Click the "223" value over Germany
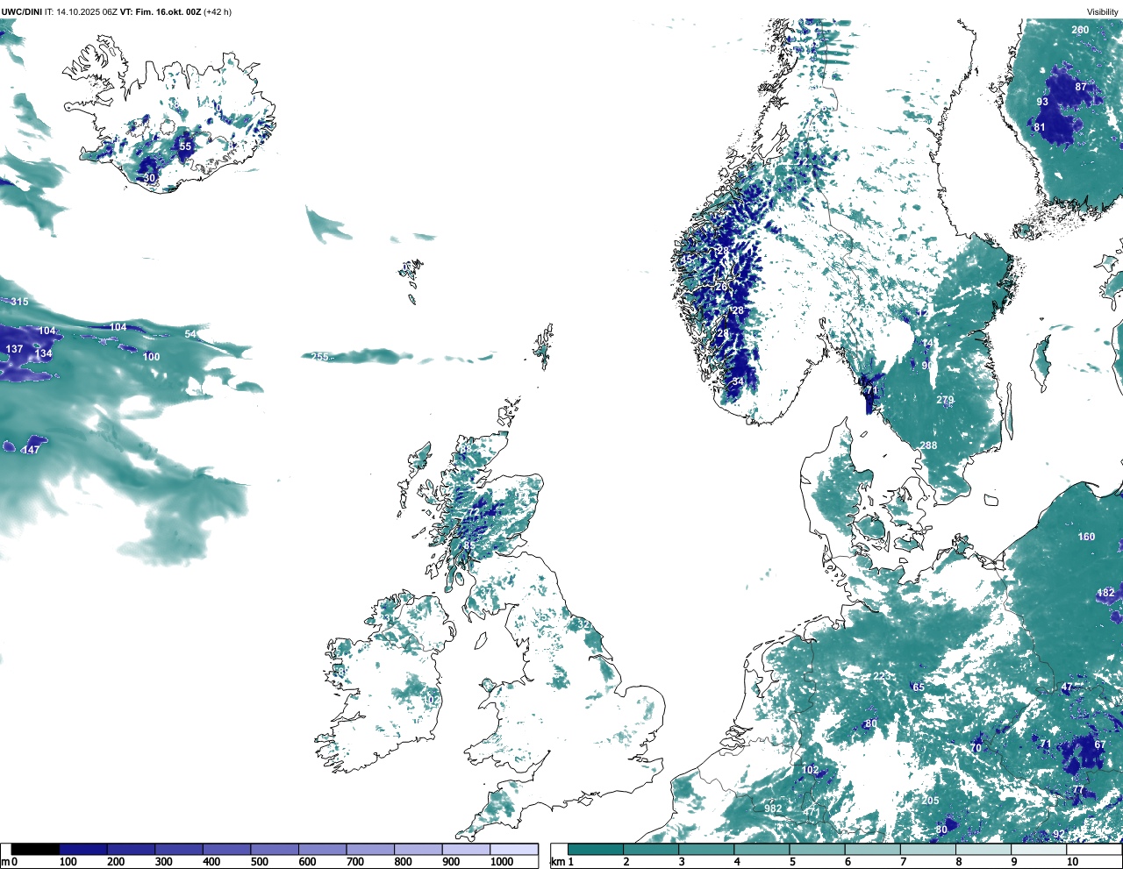 point(882,676)
